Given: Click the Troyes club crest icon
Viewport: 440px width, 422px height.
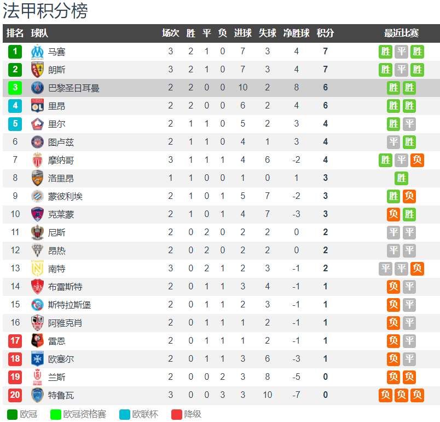Looking at the screenshot, I should click(x=37, y=395).
